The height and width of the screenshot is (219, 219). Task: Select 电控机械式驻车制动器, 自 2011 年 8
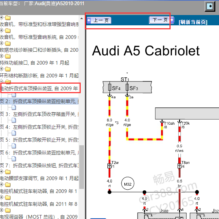click(x=39, y=204)
